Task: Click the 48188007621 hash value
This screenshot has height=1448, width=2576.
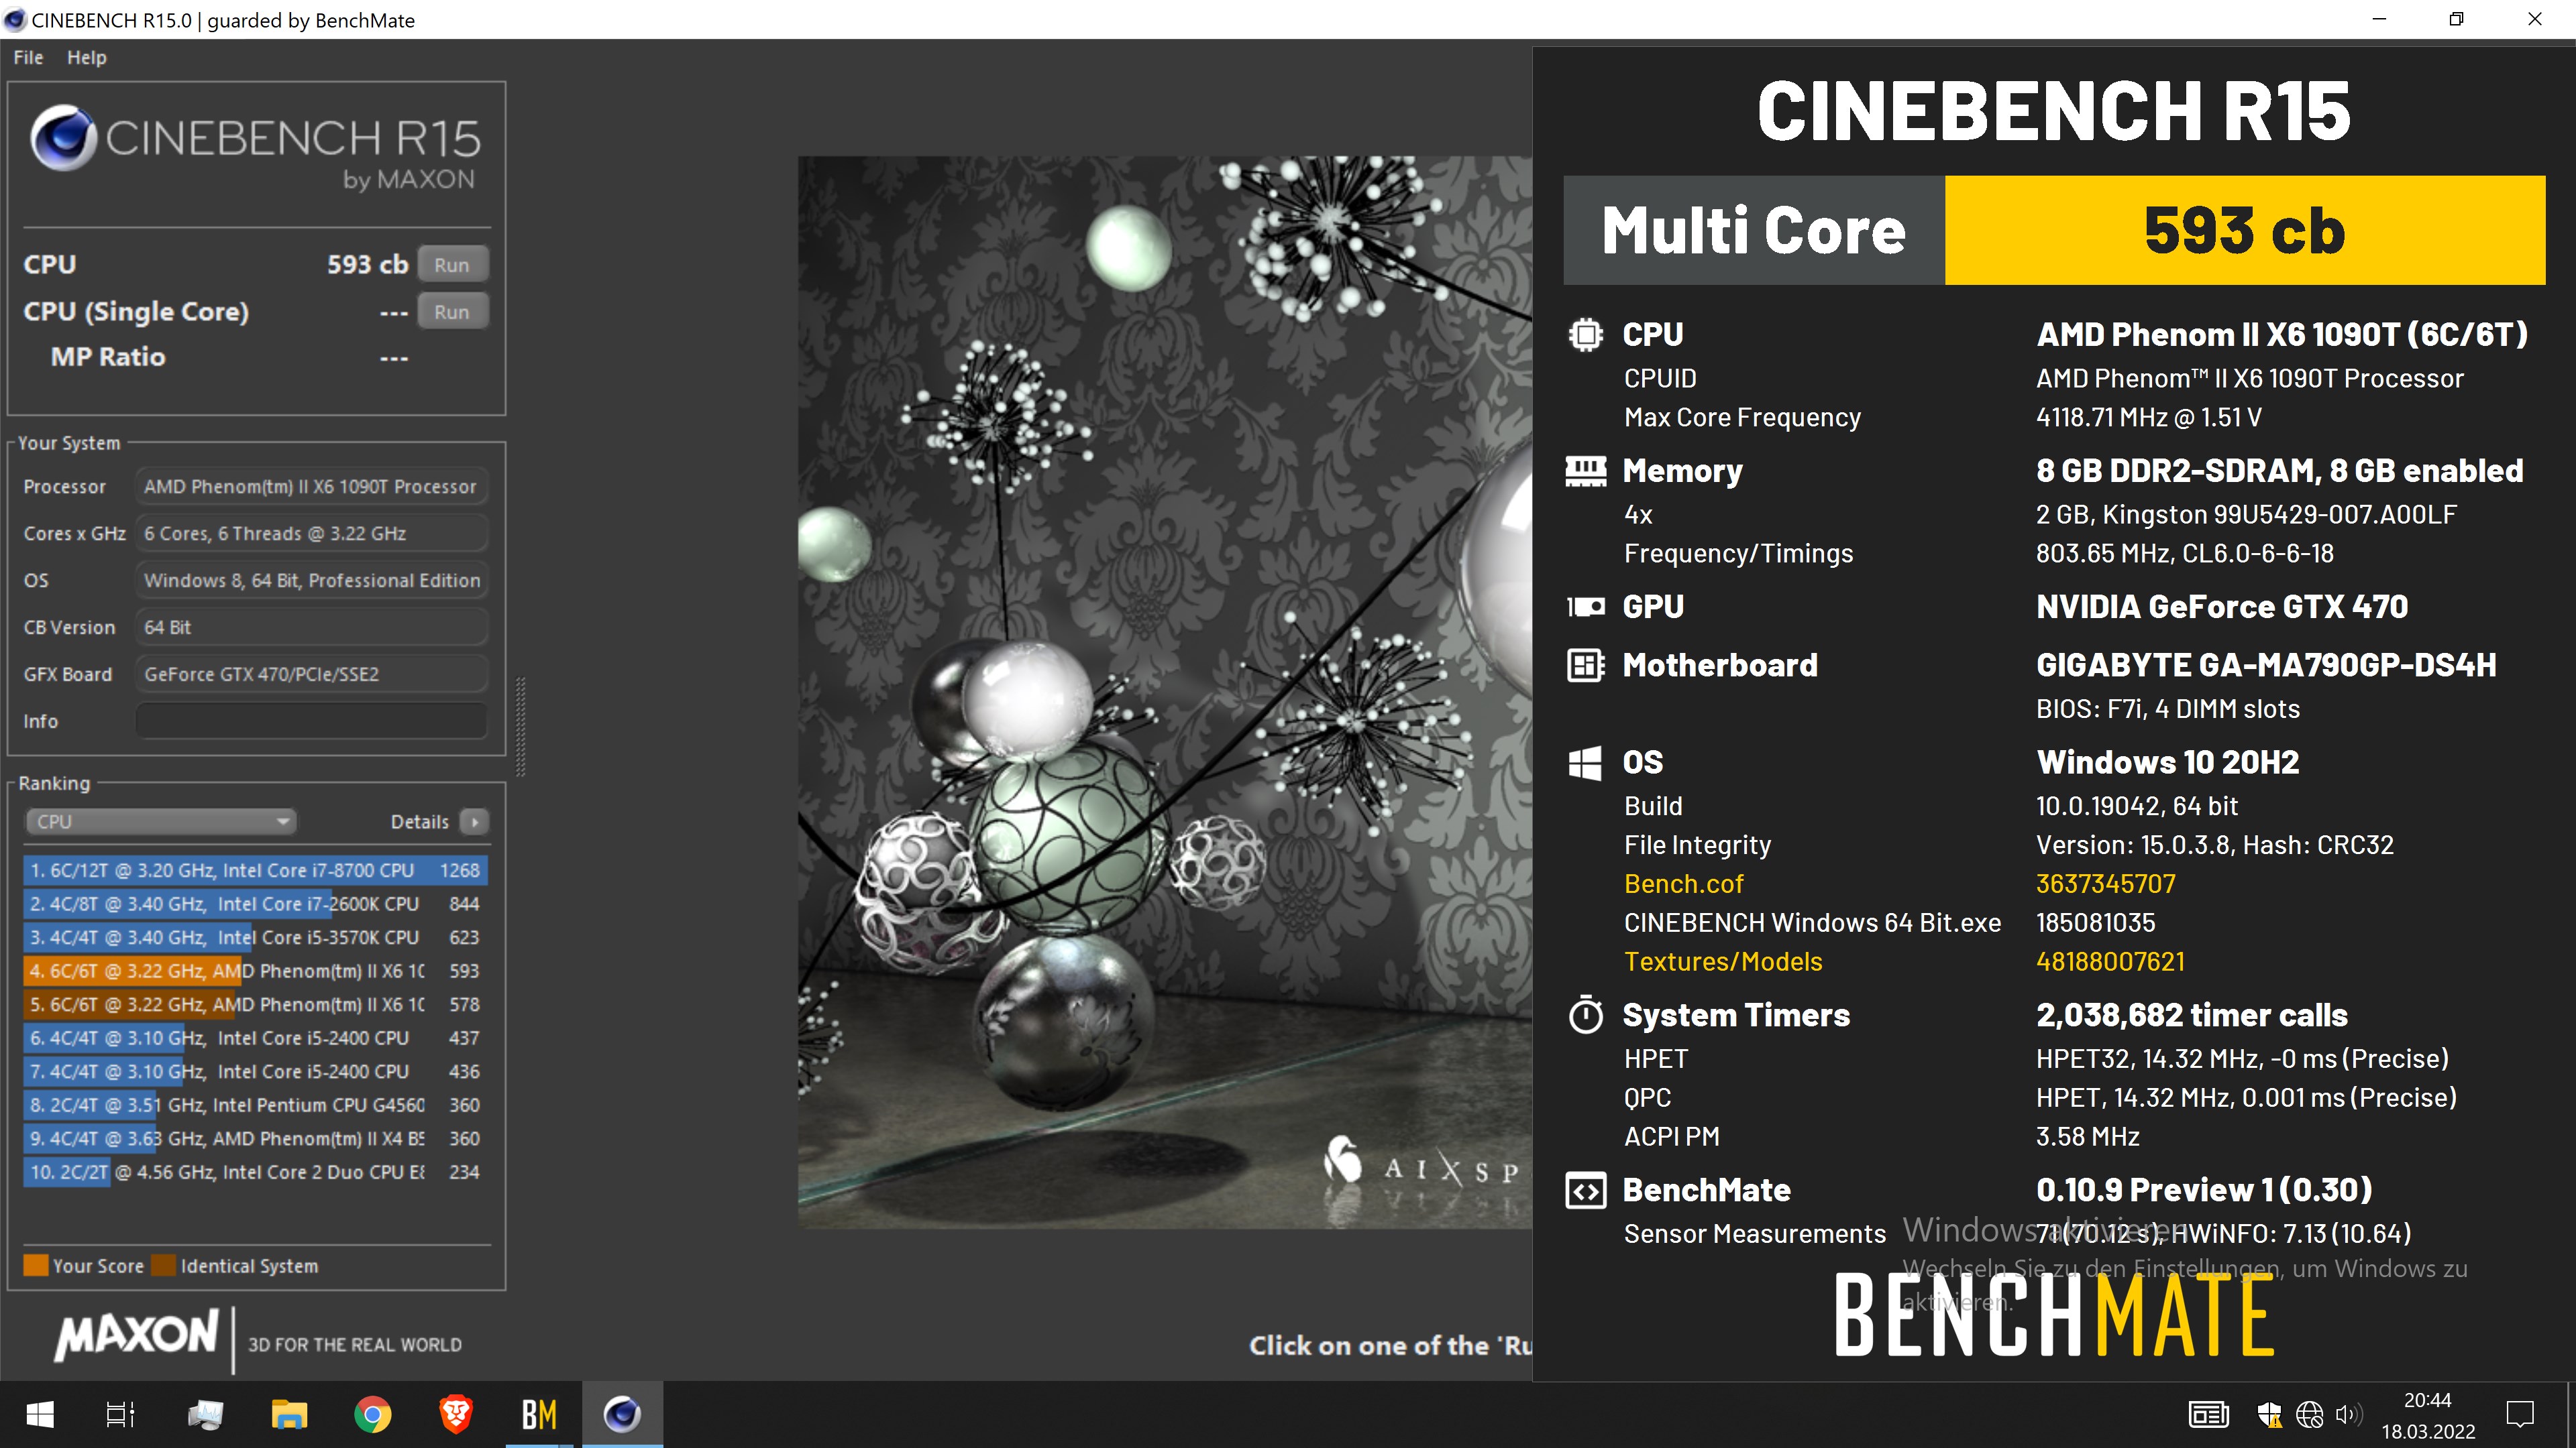Action: 2110,961
